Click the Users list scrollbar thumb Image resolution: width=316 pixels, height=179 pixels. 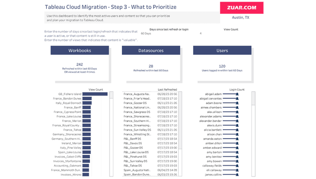tap(253, 98)
